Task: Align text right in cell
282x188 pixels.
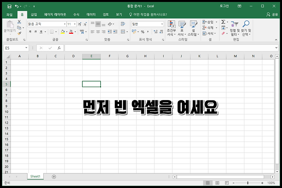Action: click(x=103, y=32)
